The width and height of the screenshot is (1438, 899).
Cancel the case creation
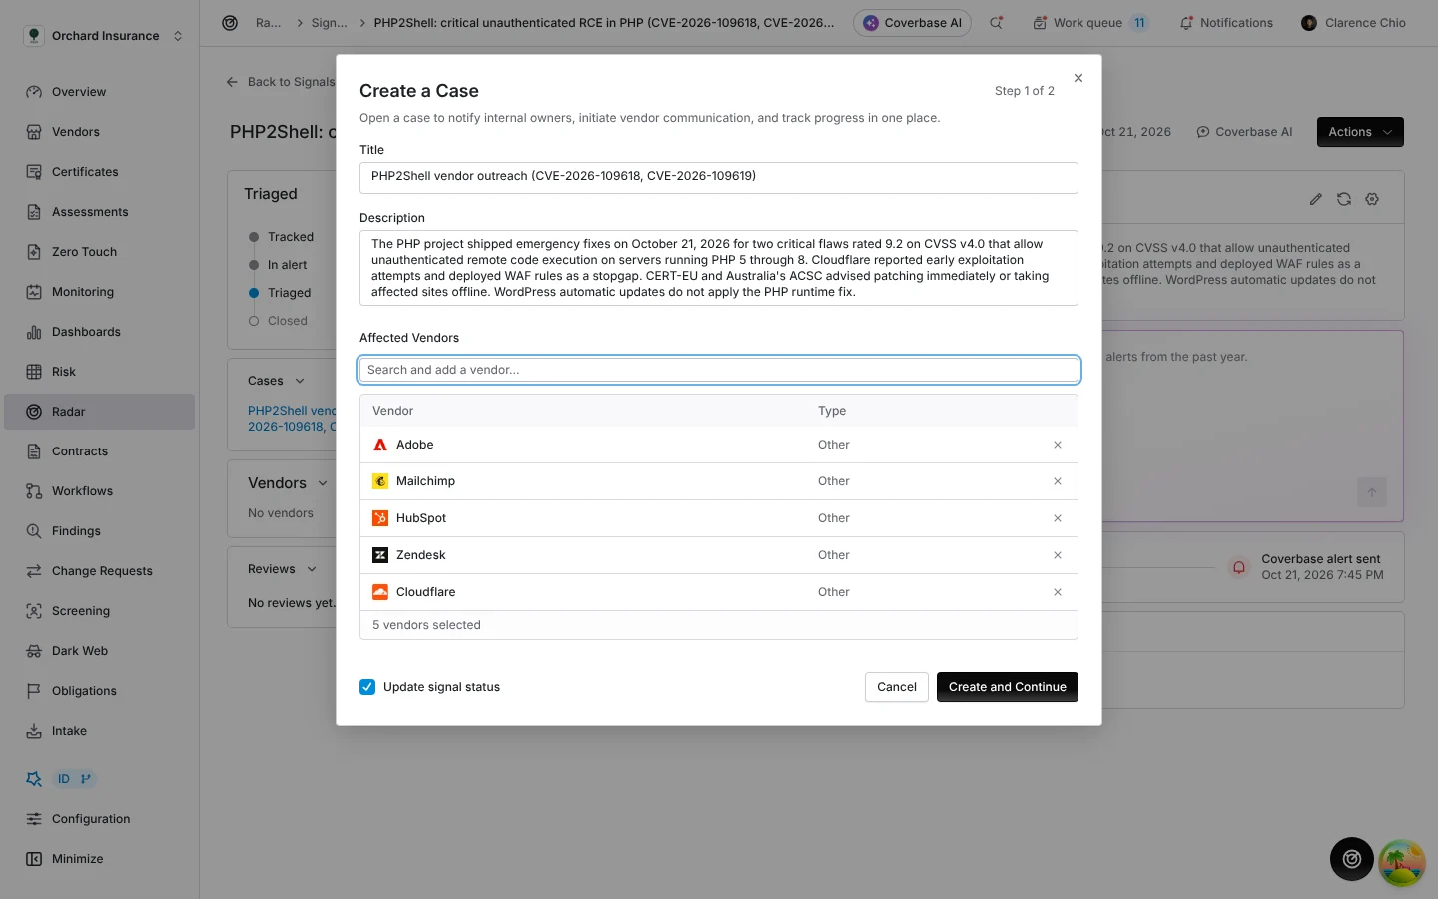pyautogui.click(x=897, y=687)
